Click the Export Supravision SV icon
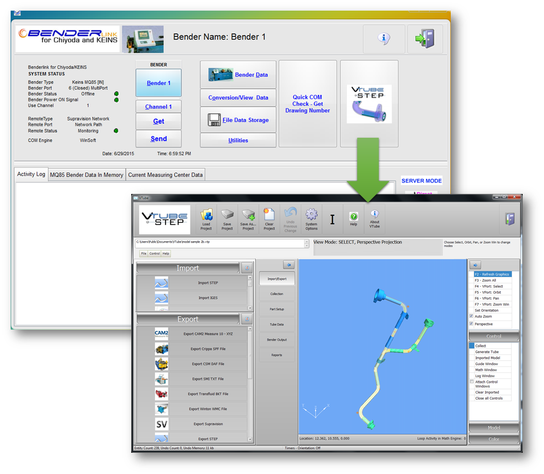Screen dimensions: 544x474 click(162, 424)
